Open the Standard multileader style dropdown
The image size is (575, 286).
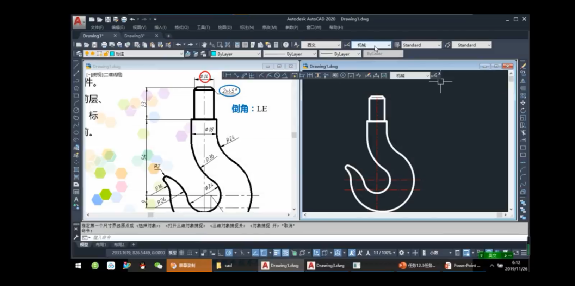472,45
